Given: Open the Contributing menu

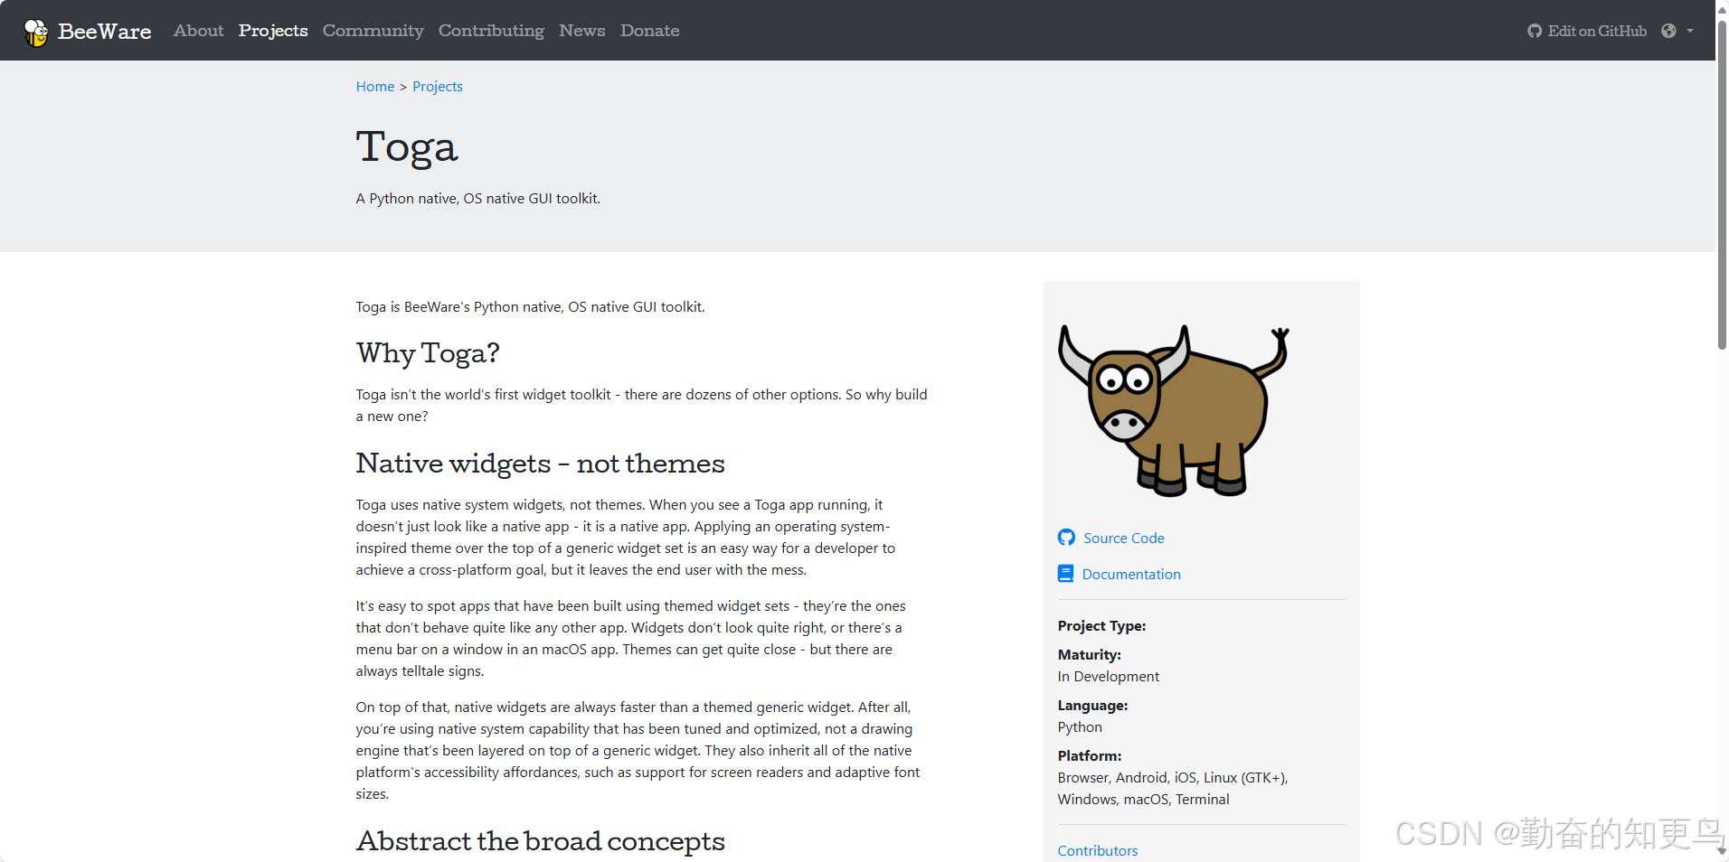Looking at the screenshot, I should 491,31.
